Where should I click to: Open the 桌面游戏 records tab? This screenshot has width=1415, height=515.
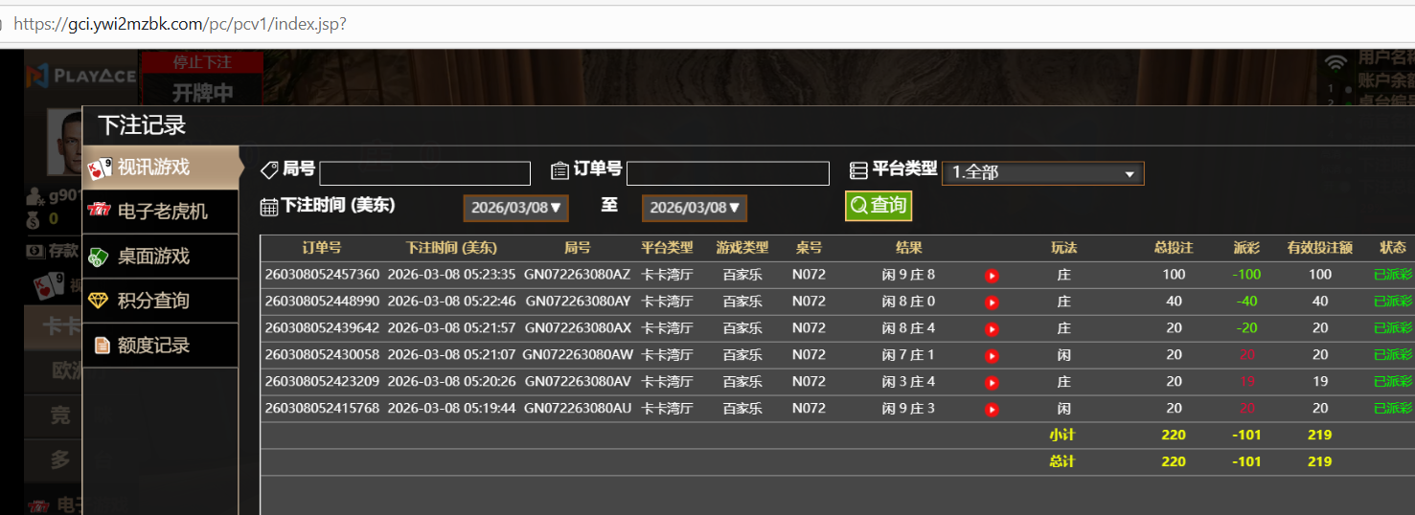point(160,257)
